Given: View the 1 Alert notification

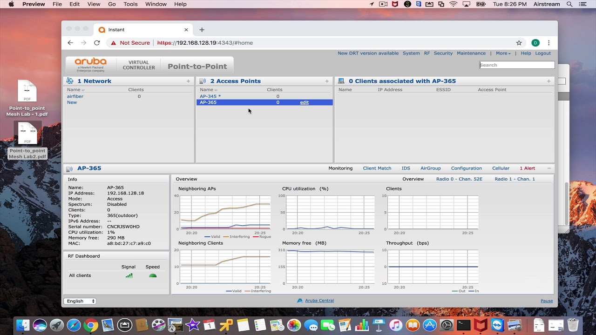Looking at the screenshot, I should point(527,168).
